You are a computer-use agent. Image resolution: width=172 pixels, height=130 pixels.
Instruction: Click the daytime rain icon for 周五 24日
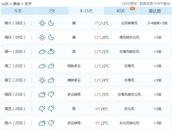[42, 109]
